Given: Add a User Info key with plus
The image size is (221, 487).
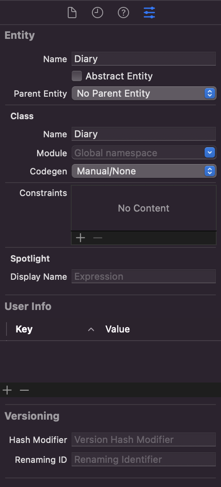Looking at the screenshot, I should coord(7,390).
